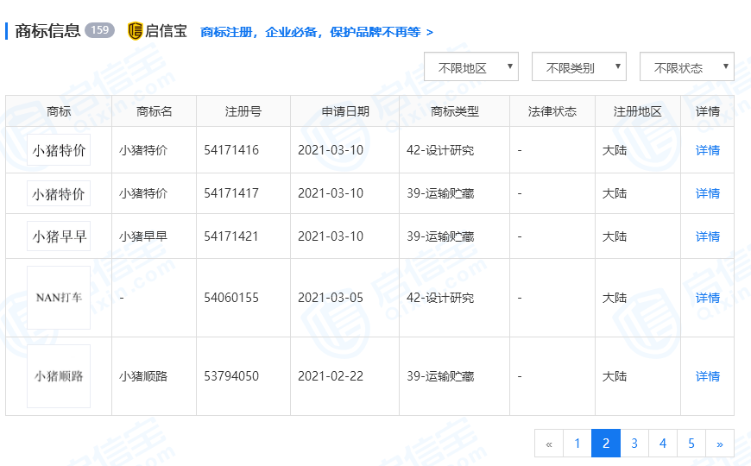Go to the previous pagination page «
Viewport: 751px width, 466px height.
549,444
